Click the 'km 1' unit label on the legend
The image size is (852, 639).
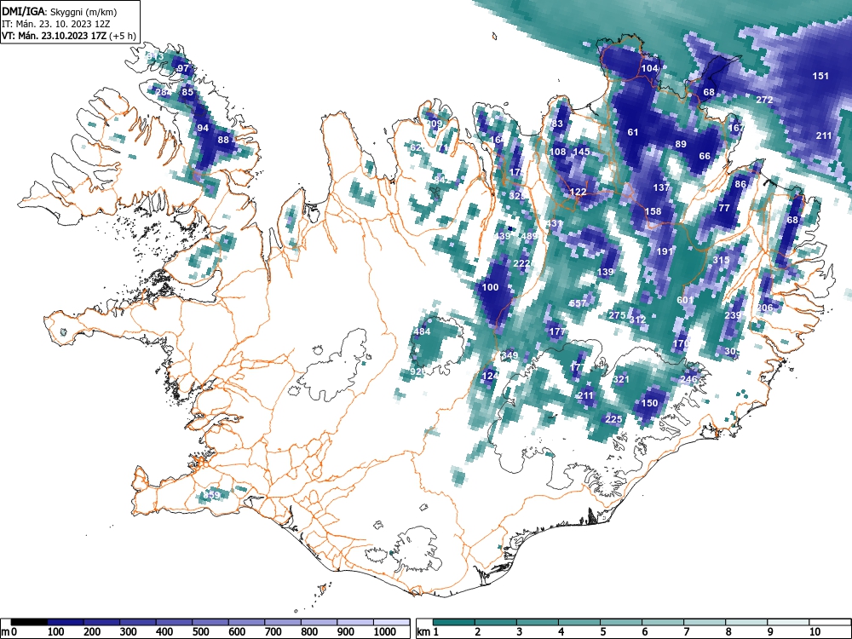click(x=428, y=632)
